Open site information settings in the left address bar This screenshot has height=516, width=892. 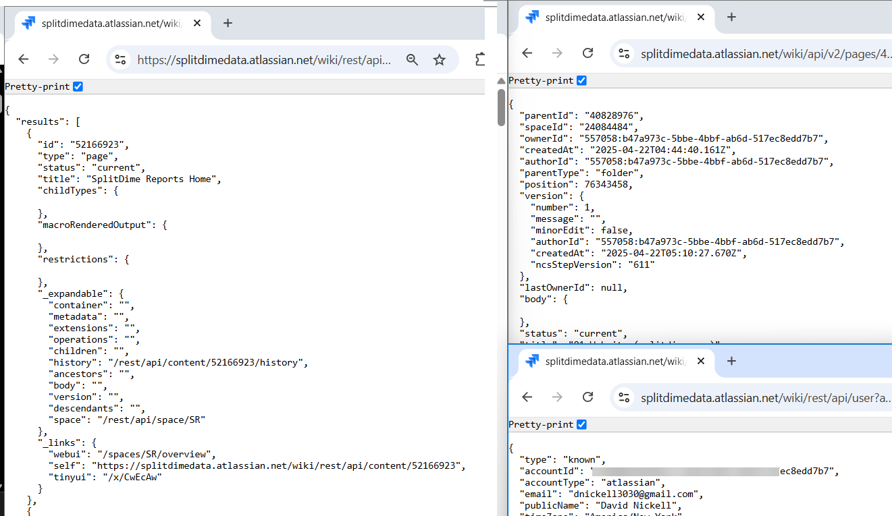pyautogui.click(x=122, y=59)
